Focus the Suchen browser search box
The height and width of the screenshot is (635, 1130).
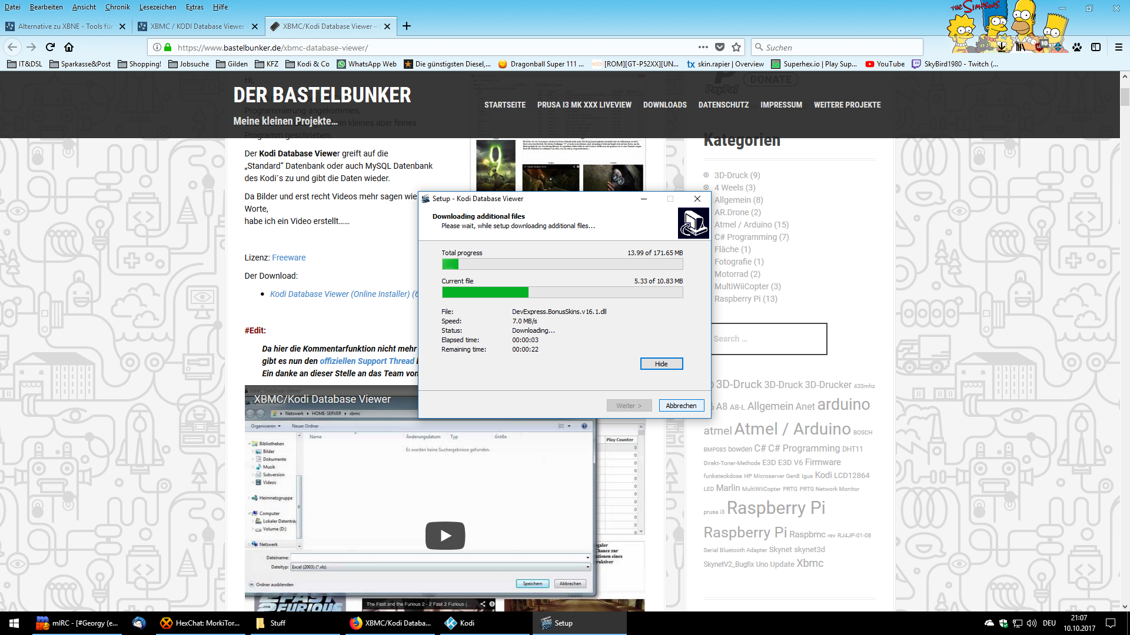[x=837, y=47]
